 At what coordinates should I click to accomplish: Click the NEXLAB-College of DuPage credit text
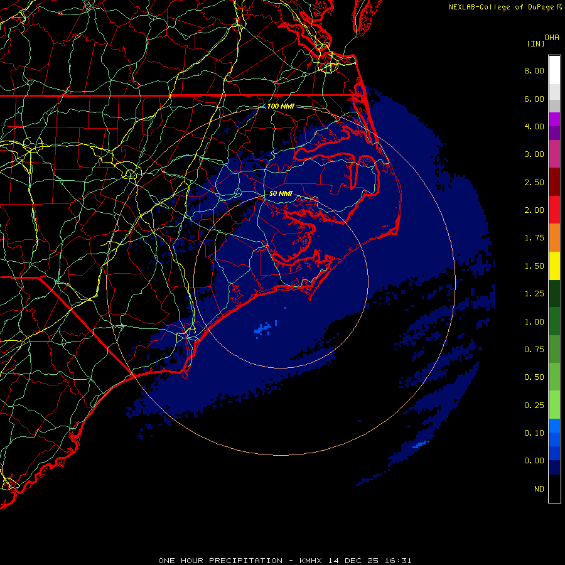(501, 7)
